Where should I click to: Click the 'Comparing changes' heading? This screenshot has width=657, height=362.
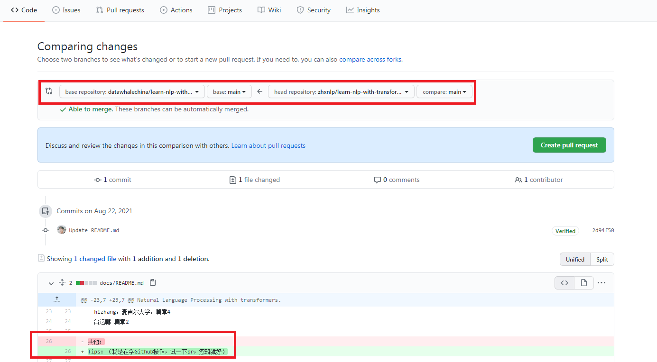tap(87, 46)
